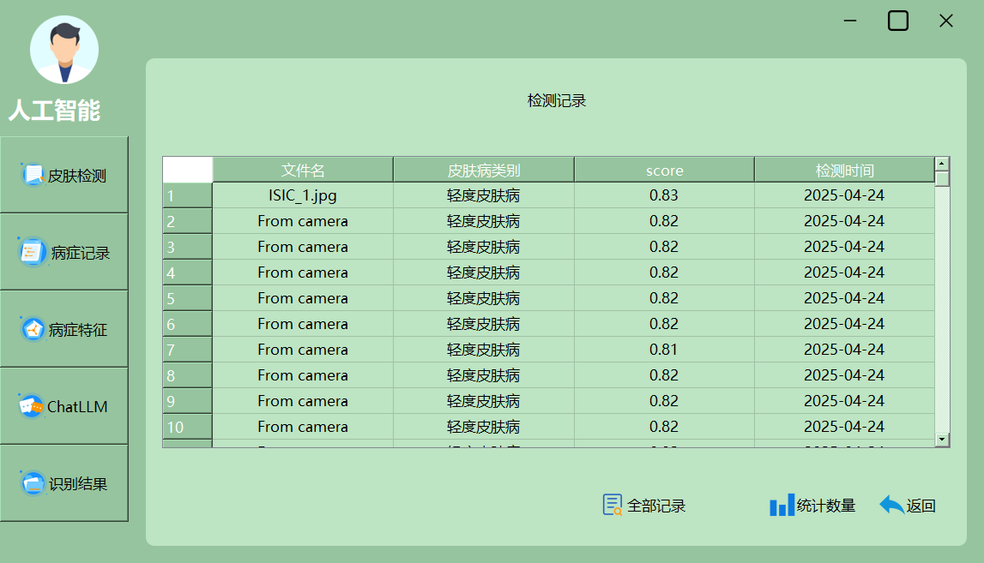Select row 10 header in the table
984x563 pixels.
tap(187, 427)
